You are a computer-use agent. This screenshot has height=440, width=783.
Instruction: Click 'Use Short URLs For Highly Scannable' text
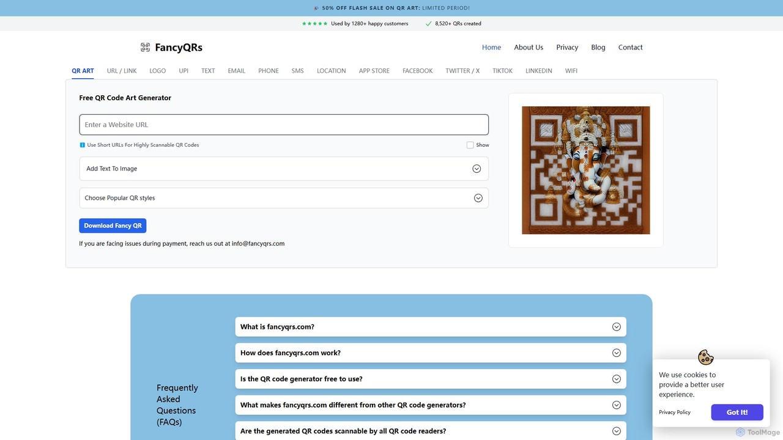tap(143, 145)
